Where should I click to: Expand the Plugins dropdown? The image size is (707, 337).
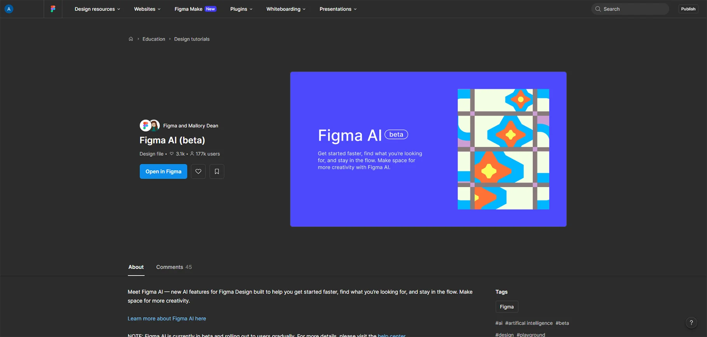[241, 9]
